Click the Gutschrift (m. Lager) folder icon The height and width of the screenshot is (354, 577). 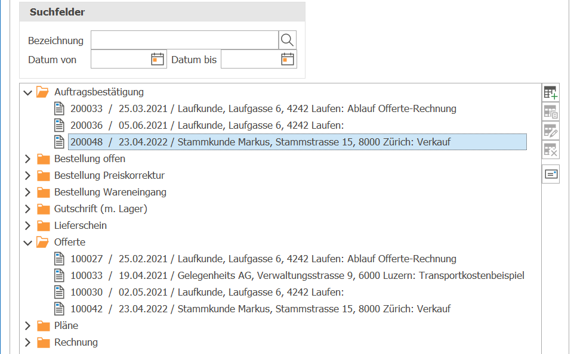click(x=44, y=209)
